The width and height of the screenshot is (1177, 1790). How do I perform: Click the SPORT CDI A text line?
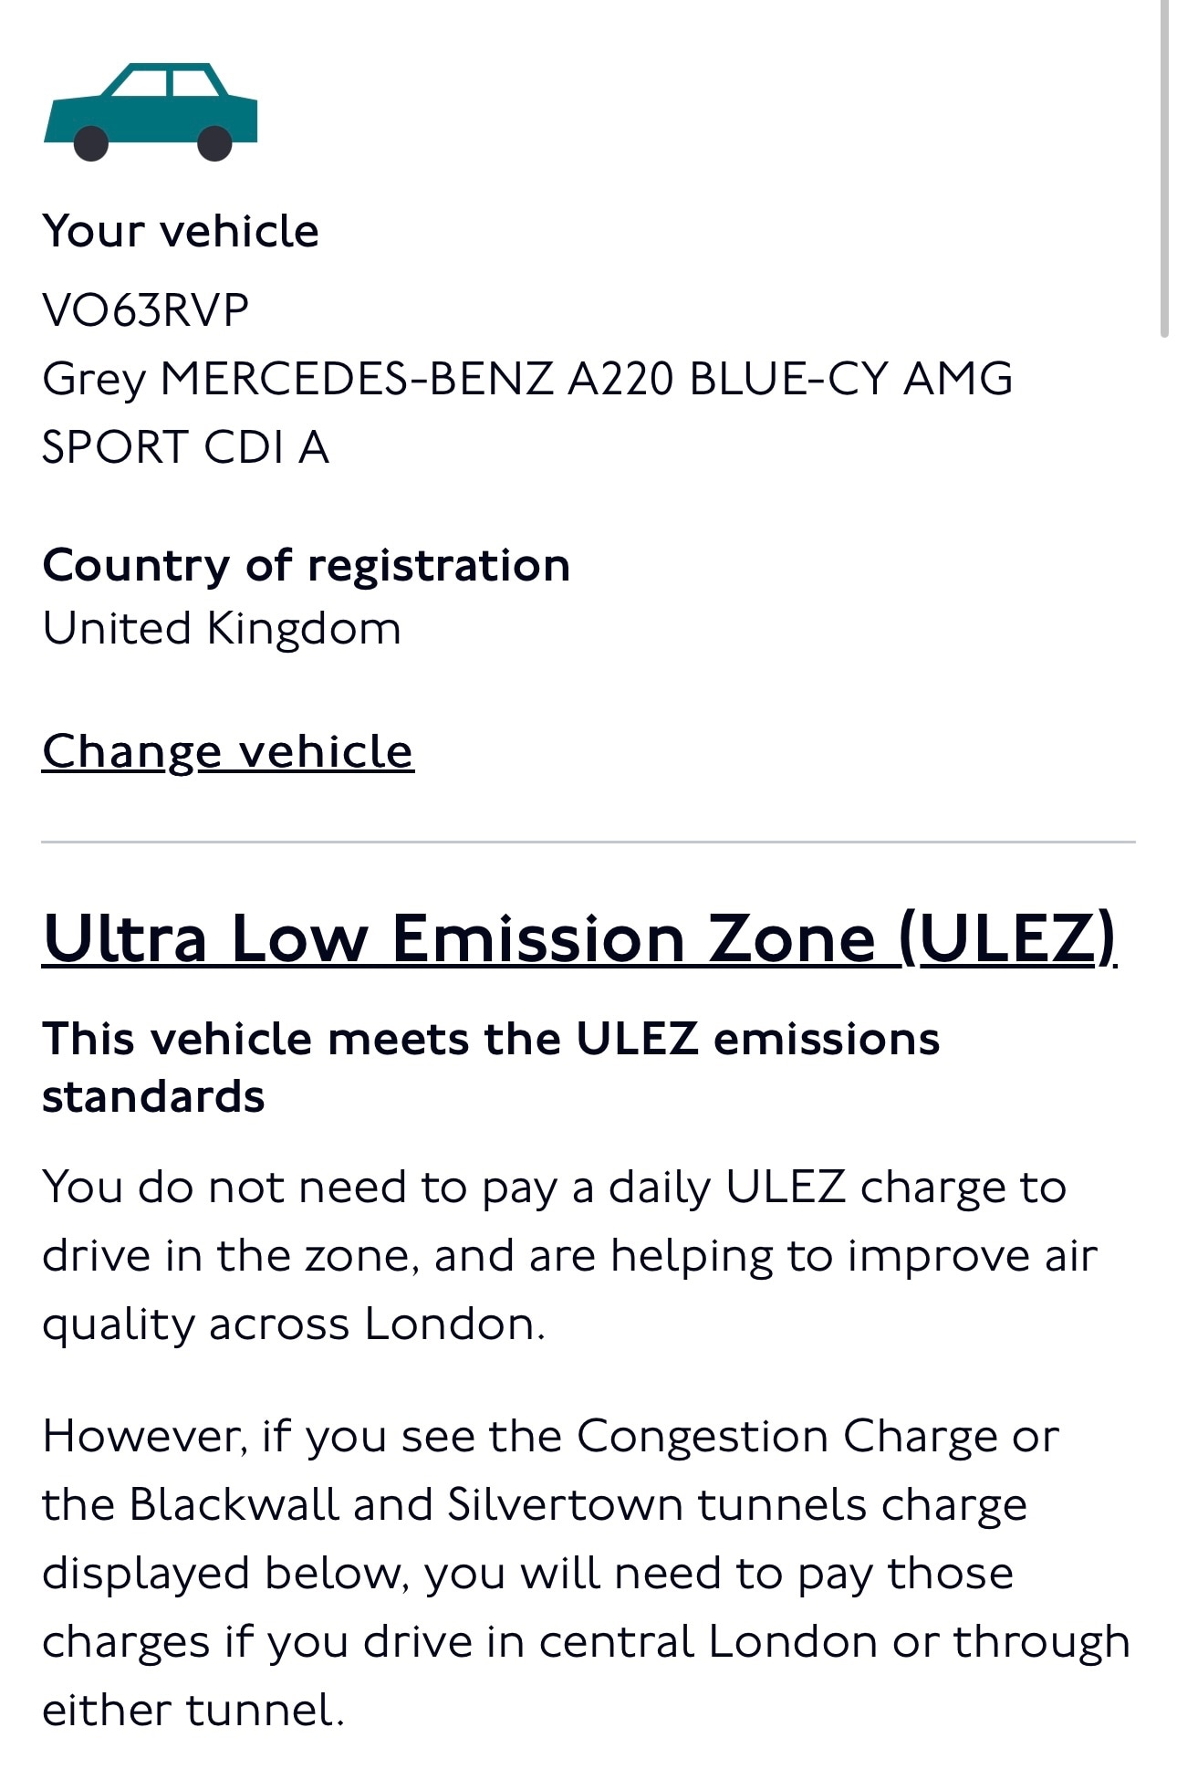point(186,447)
